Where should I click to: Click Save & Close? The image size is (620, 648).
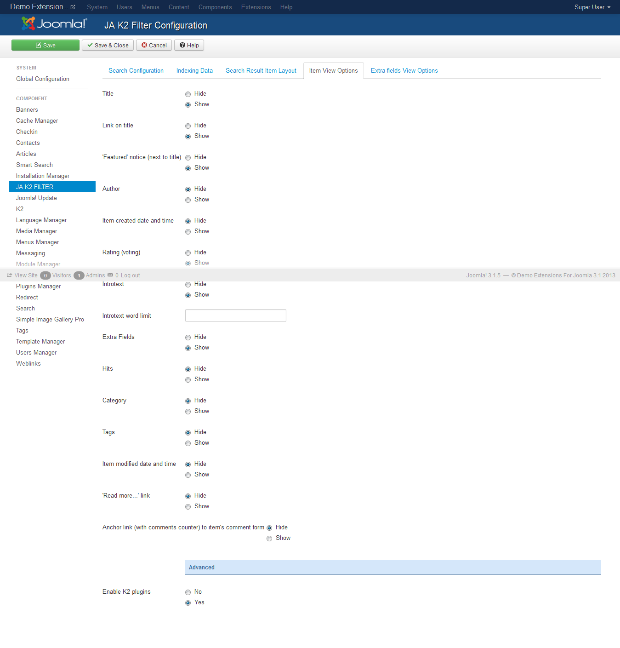point(108,45)
